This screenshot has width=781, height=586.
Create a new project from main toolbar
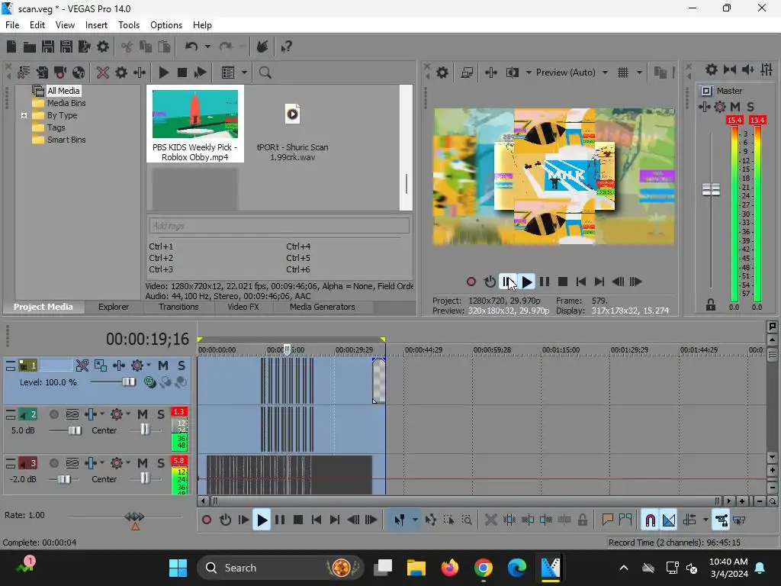[11, 47]
